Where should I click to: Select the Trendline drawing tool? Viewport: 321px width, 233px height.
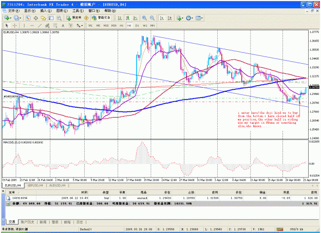point(40,26)
